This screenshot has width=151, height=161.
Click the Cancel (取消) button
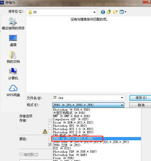click(x=140, y=105)
